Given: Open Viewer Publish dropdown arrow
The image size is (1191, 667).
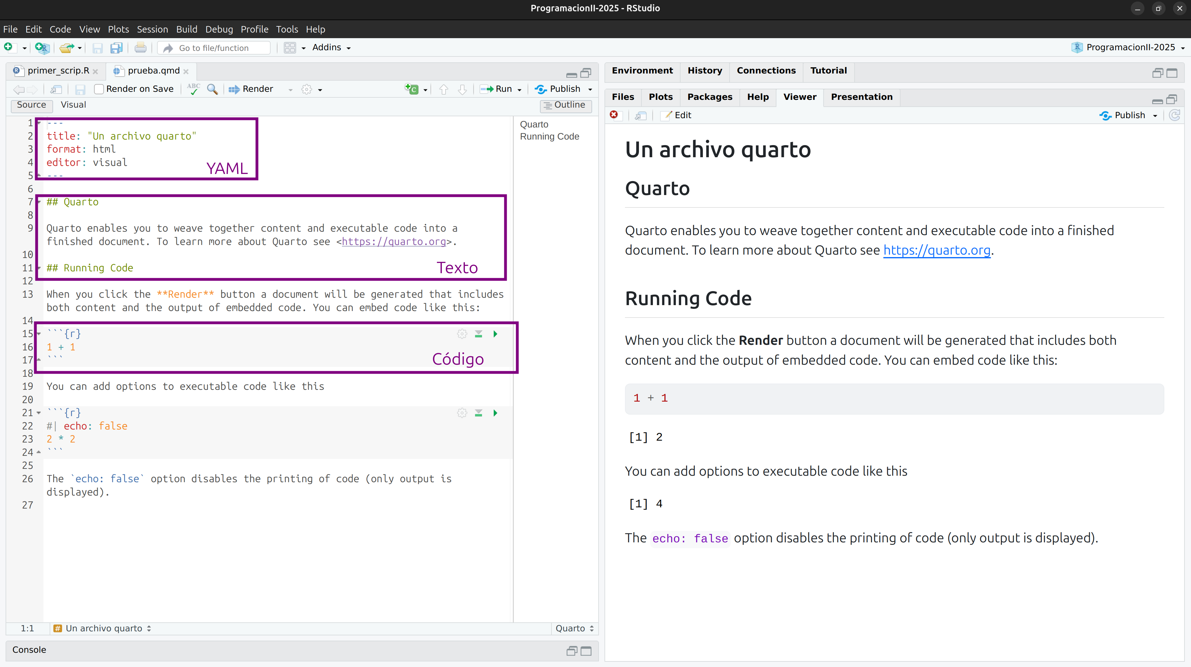Looking at the screenshot, I should point(1155,116).
